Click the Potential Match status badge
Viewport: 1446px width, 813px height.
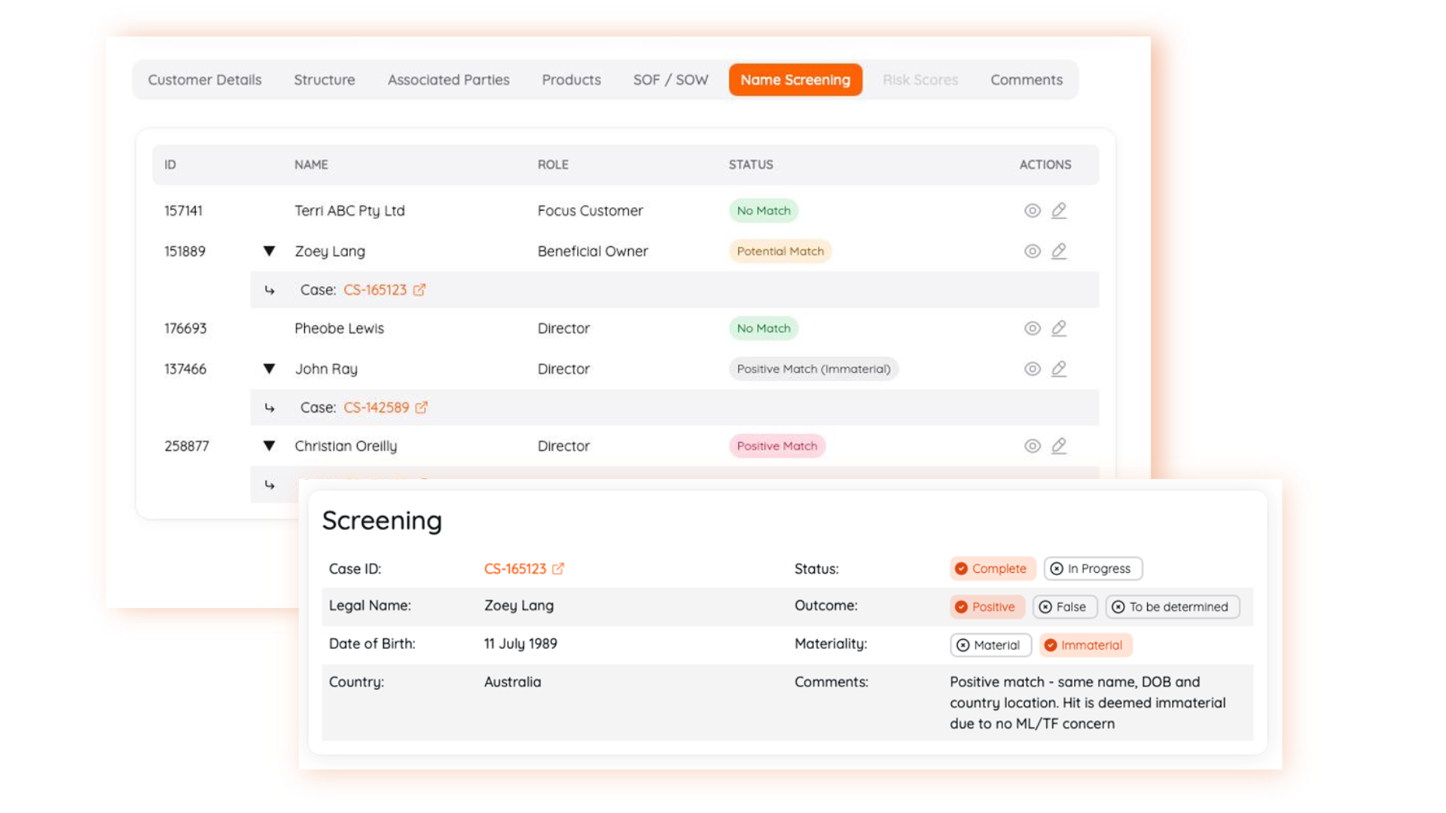point(780,251)
